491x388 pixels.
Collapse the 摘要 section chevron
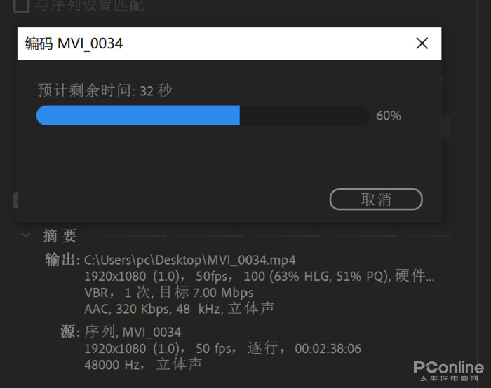26,235
